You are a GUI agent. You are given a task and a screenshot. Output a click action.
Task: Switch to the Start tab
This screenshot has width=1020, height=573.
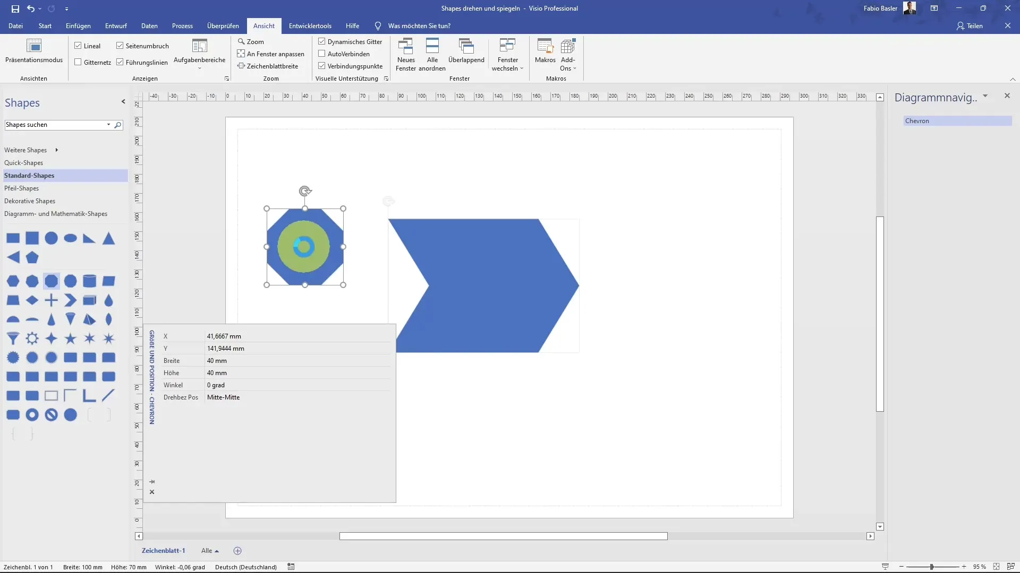[45, 25]
